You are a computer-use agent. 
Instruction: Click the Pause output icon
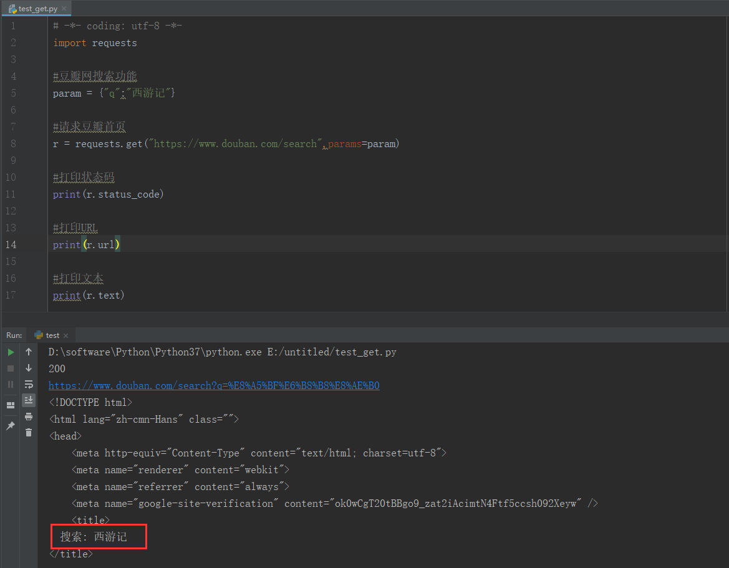tap(11, 385)
